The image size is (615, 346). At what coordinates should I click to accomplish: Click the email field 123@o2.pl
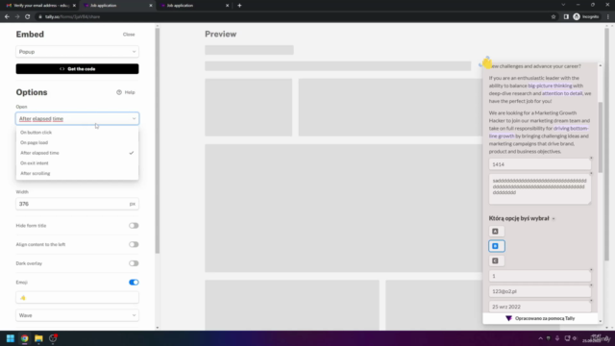[x=540, y=291]
